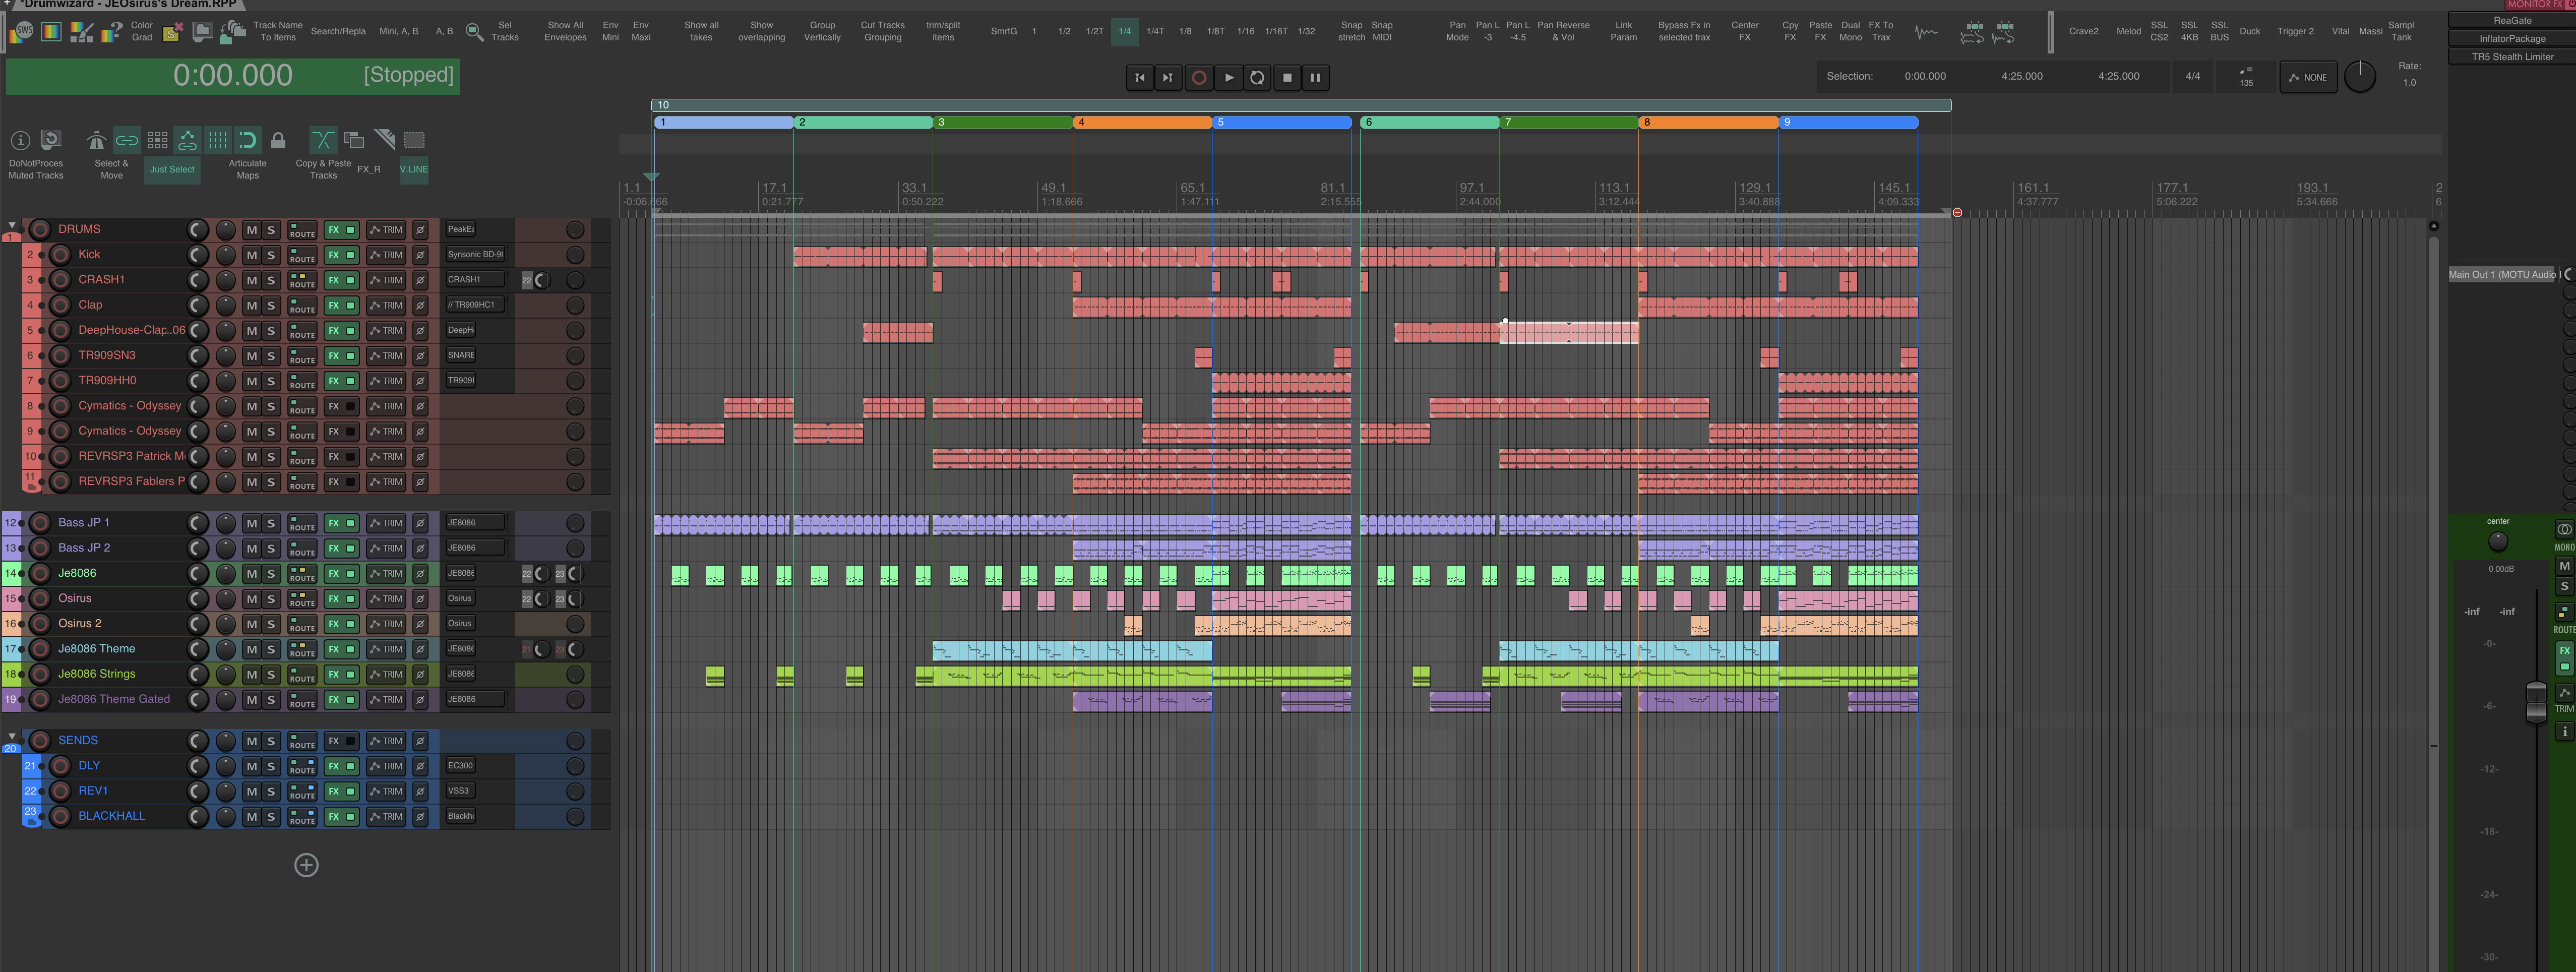Click the record arm button on Clap track
The width and height of the screenshot is (2576, 972).
(x=60, y=305)
